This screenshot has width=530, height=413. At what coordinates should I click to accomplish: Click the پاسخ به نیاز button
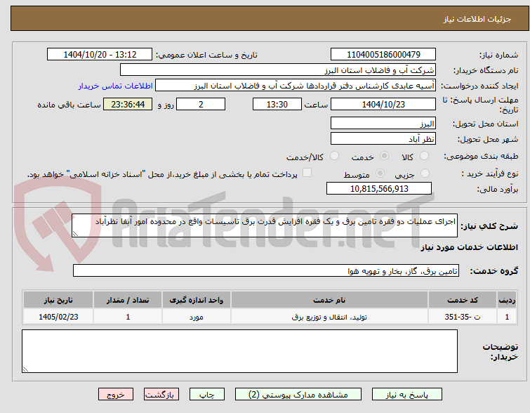point(407,395)
